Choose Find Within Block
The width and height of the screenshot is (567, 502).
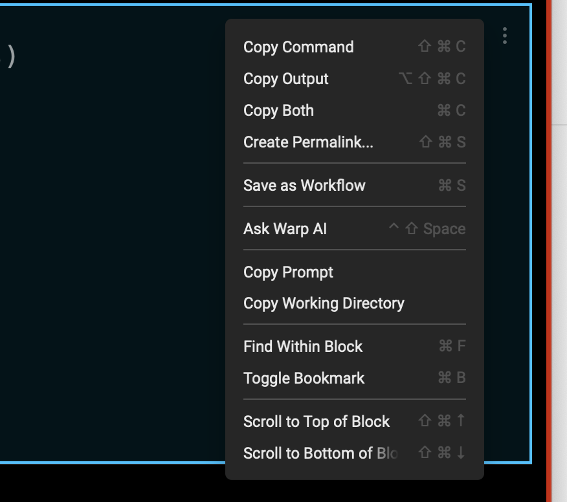coord(302,347)
